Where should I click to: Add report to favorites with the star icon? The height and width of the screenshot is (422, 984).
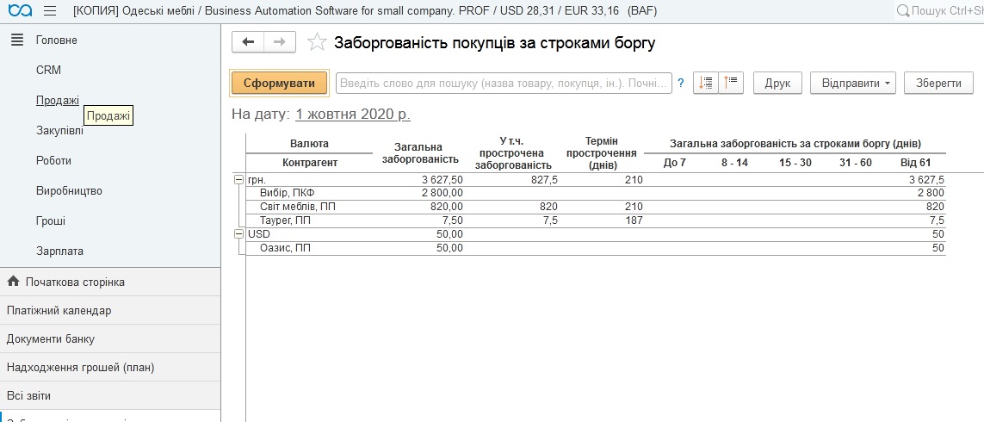point(317,42)
